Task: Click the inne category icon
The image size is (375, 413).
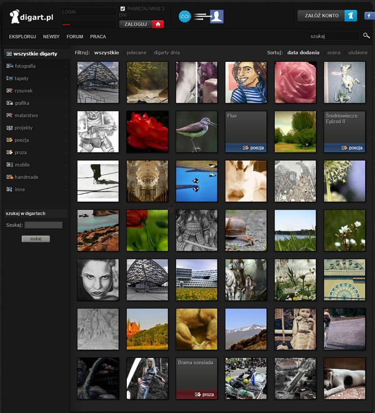Action: [x=10, y=189]
